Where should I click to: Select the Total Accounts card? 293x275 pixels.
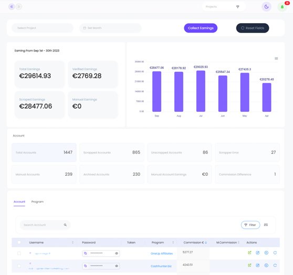44,152
